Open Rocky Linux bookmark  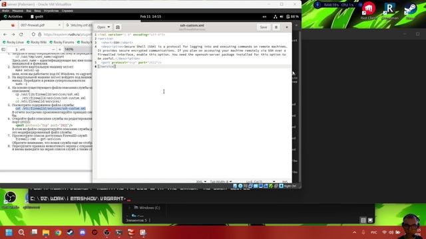tap(13, 42)
